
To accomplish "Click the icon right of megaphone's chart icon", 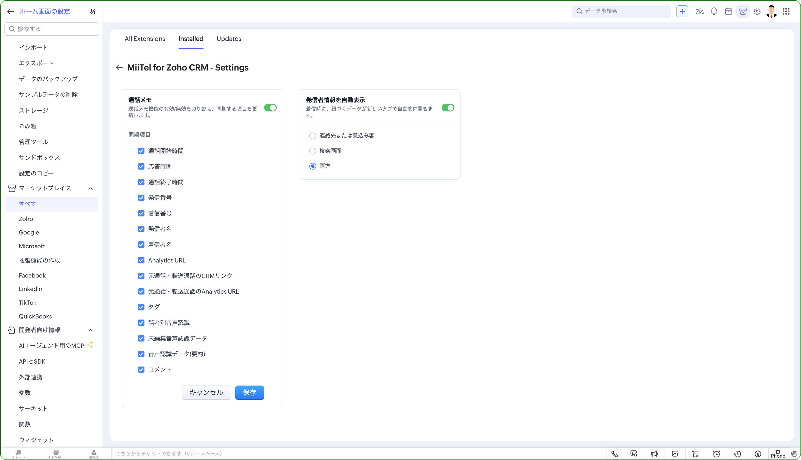I will tap(695, 454).
